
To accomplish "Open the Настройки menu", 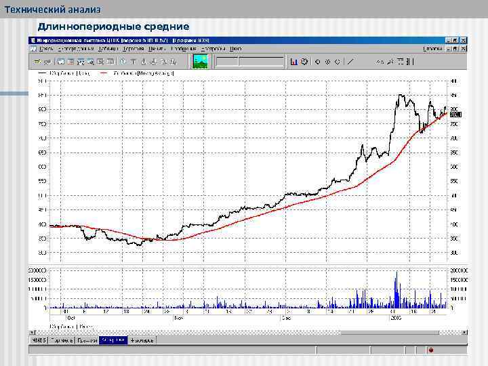I will tap(213, 49).
